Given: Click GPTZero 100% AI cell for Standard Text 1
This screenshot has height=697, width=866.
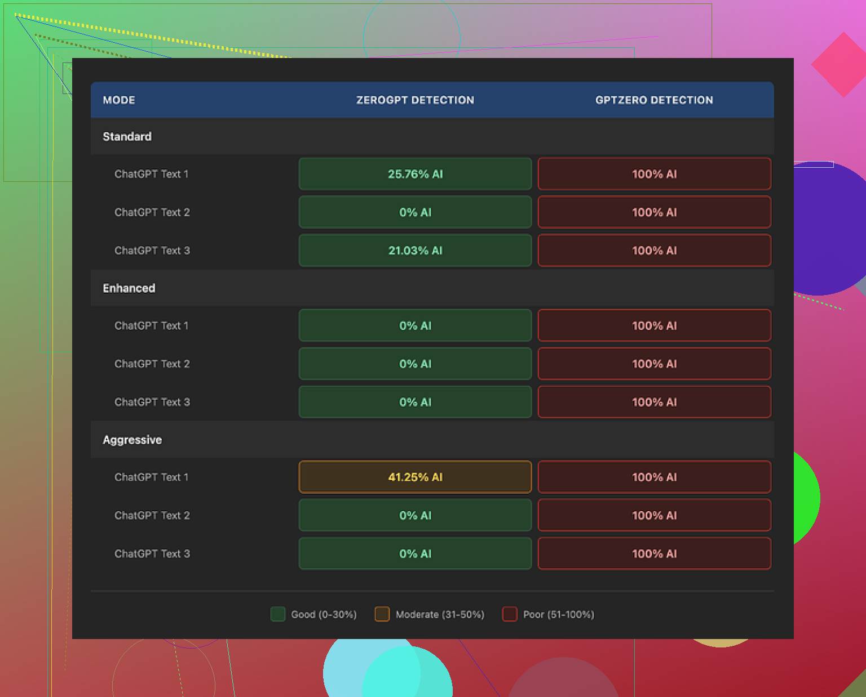Looking at the screenshot, I should click(654, 174).
